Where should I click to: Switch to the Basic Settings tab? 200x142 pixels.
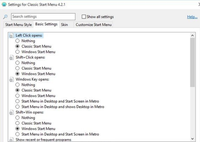[x=46, y=24]
